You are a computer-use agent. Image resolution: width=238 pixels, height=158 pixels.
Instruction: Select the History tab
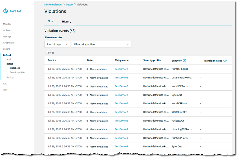[66, 22]
